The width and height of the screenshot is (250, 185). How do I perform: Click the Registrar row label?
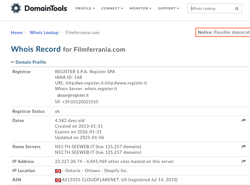coord(21,72)
